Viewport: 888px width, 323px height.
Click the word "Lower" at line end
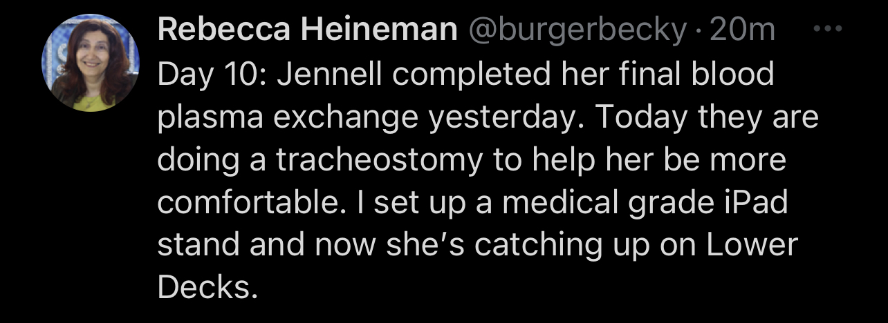point(755,244)
